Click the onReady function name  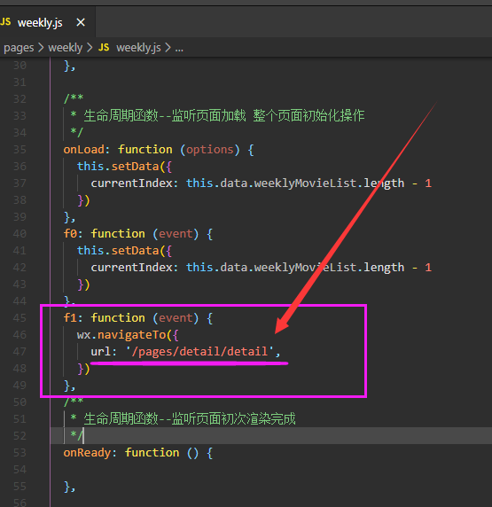point(87,453)
